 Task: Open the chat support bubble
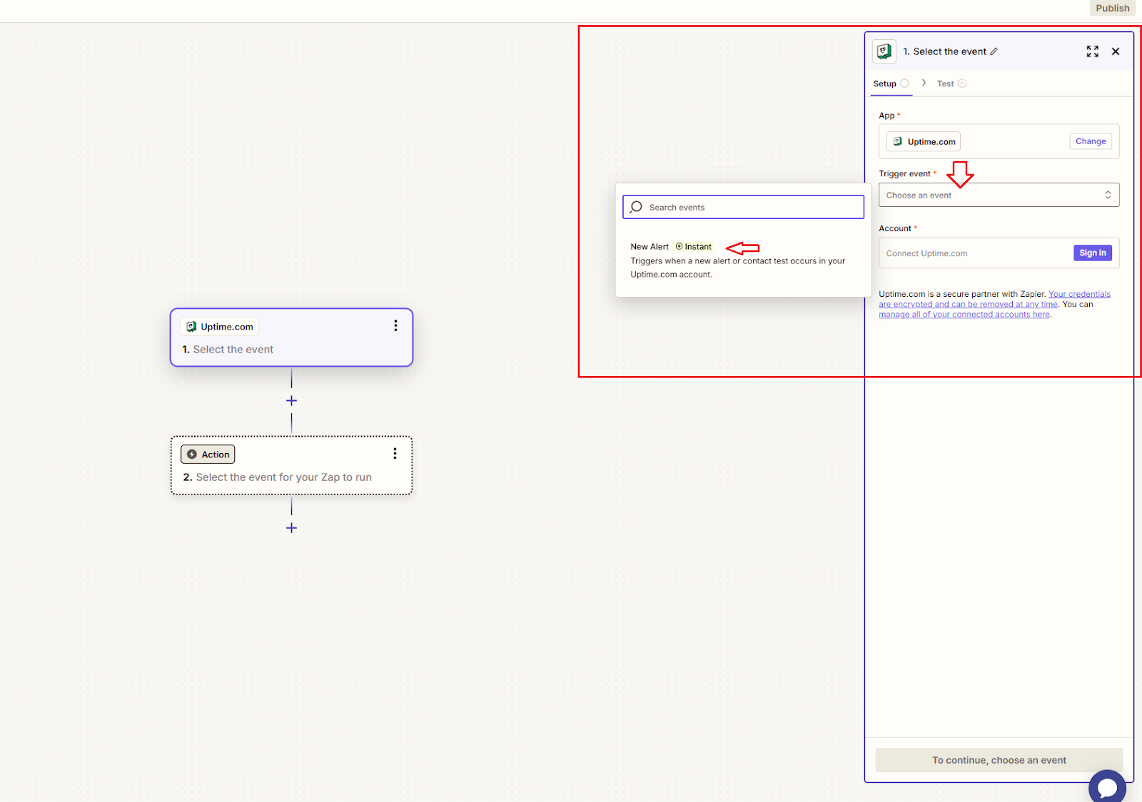pyautogui.click(x=1107, y=787)
